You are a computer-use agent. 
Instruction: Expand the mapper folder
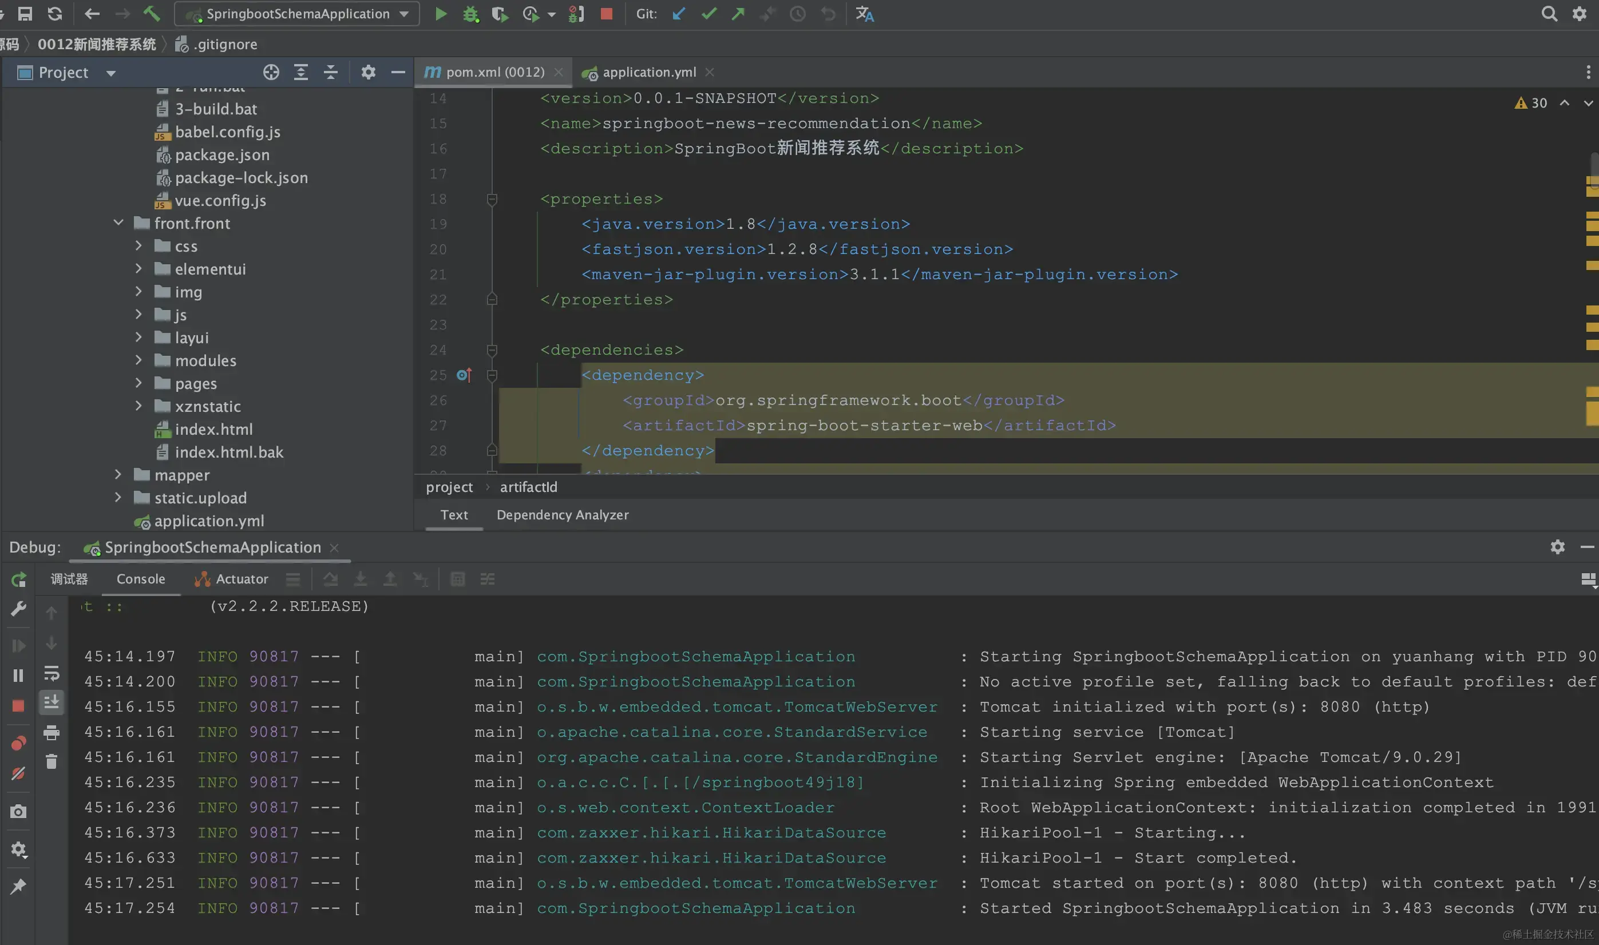point(118,474)
